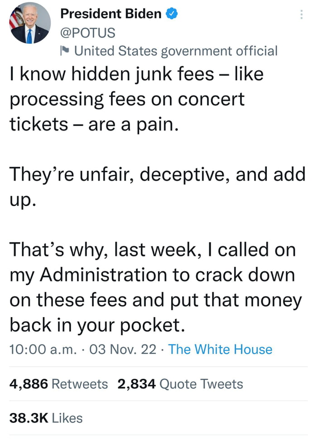
Task: Select the United States government official label
Action: (x=177, y=51)
